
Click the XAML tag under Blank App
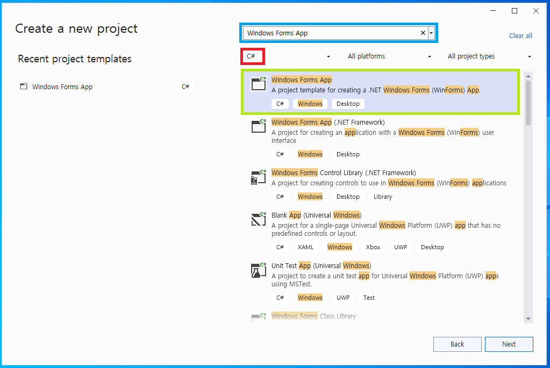coord(305,247)
